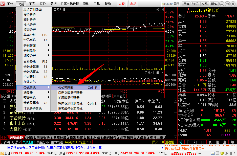Expand the 选股器 submenu arrow

point(49,92)
